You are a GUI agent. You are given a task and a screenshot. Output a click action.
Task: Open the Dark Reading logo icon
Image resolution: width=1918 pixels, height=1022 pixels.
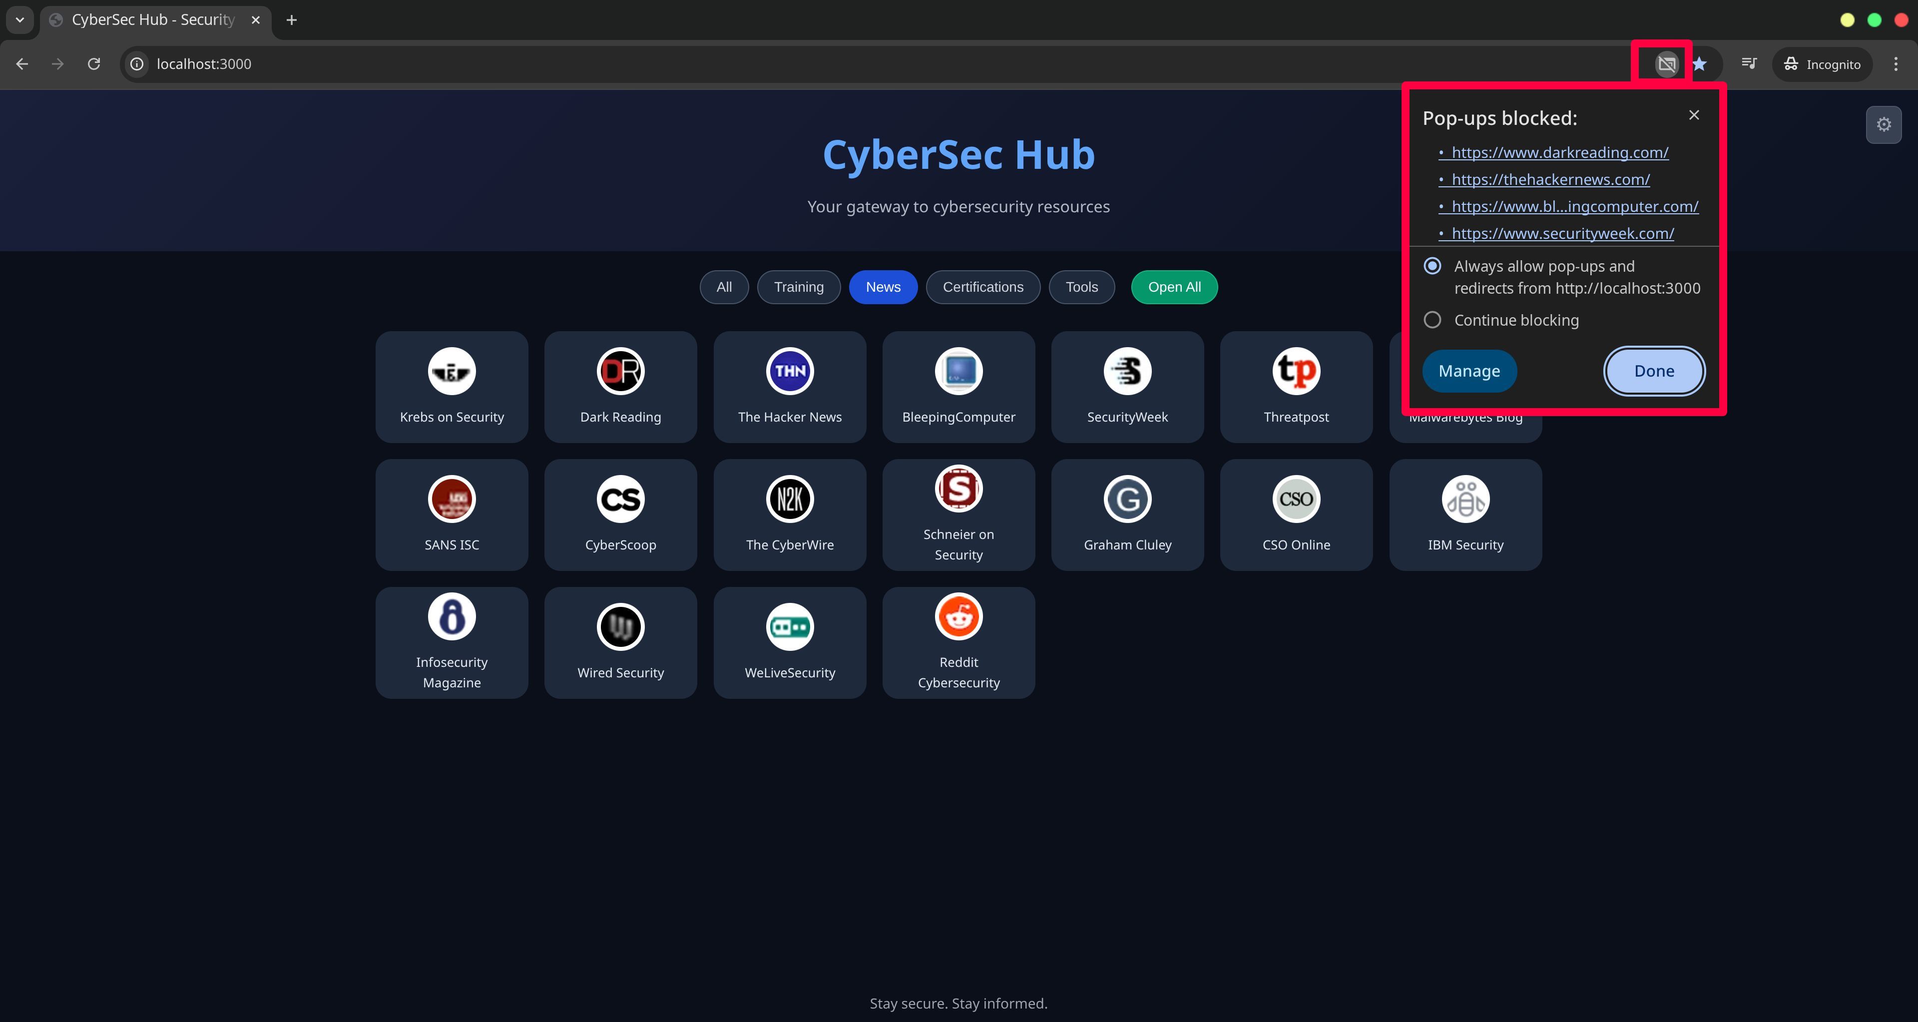[x=620, y=371]
